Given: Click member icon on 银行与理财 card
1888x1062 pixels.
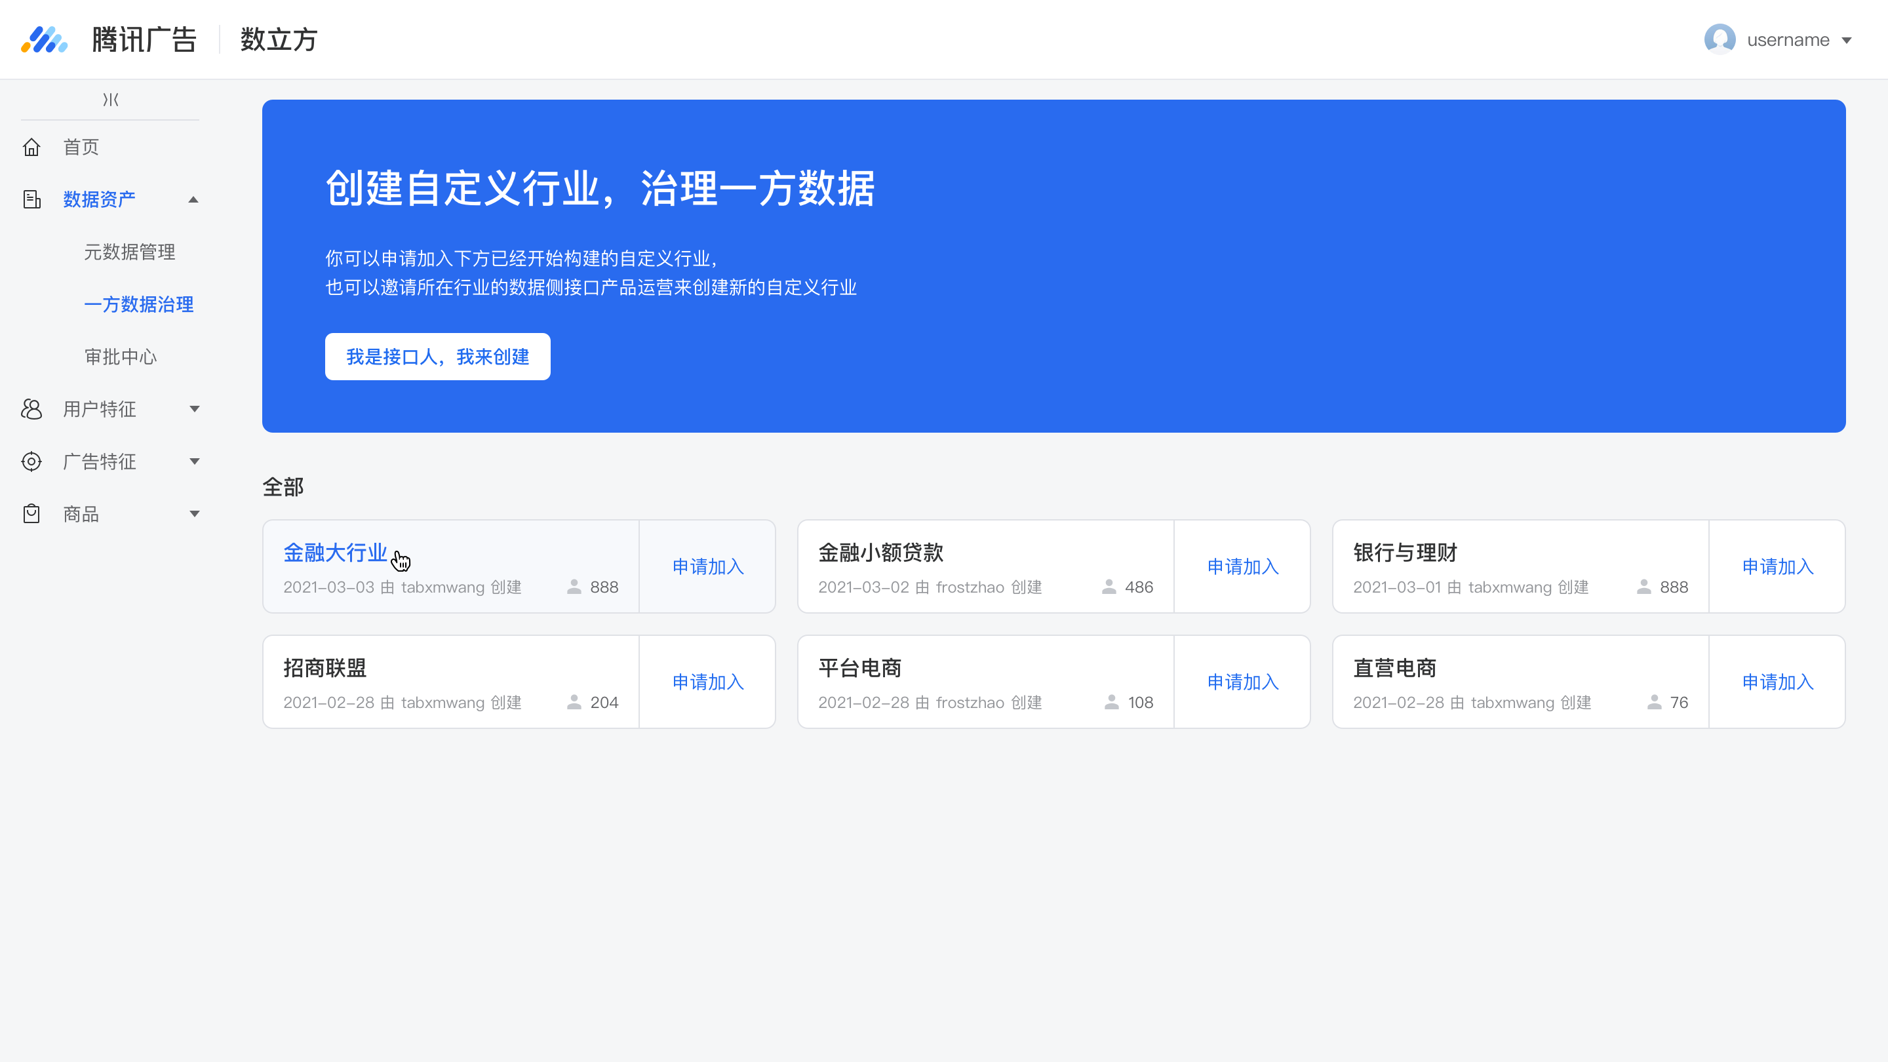Looking at the screenshot, I should click(1644, 587).
